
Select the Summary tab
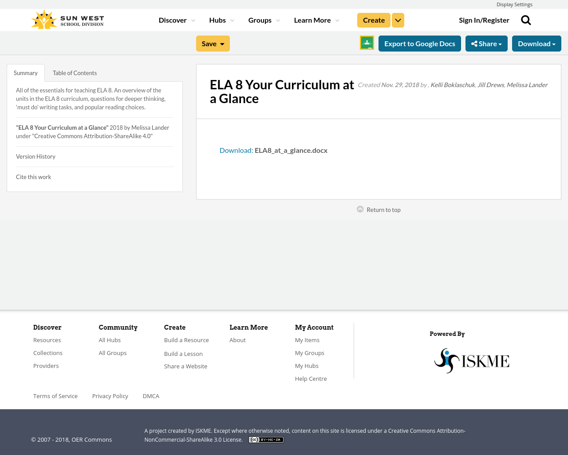25,72
